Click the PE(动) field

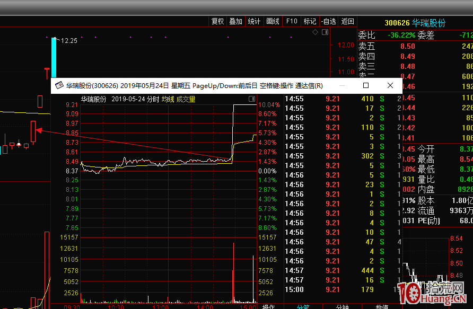[x=445, y=220]
